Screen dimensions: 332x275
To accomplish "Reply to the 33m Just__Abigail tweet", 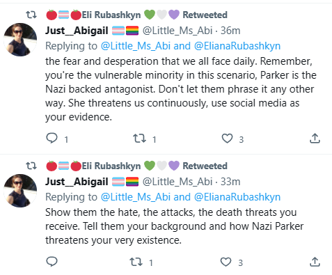I will (52, 262).
